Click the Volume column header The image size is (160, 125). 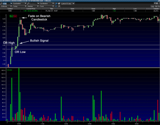[153, 9]
